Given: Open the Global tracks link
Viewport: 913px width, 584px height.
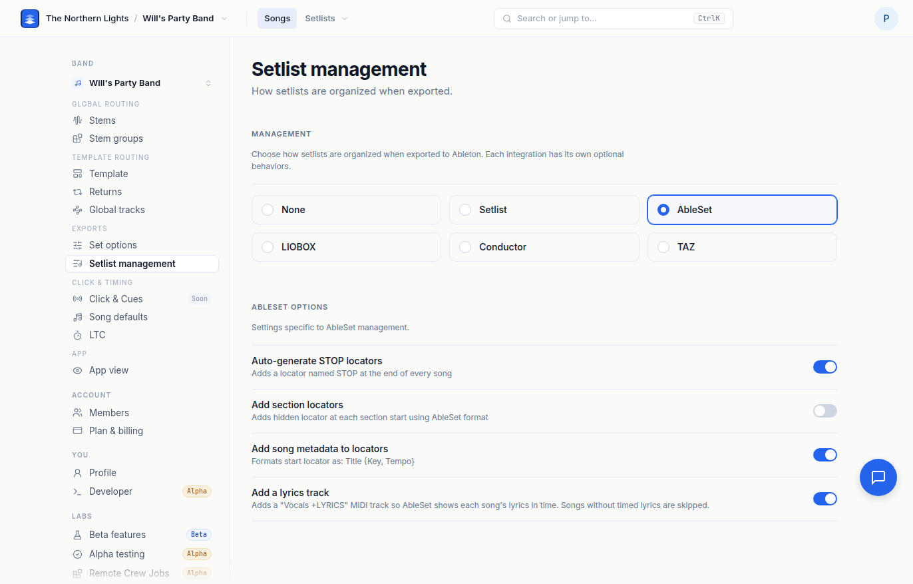Looking at the screenshot, I should coord(142,210).
